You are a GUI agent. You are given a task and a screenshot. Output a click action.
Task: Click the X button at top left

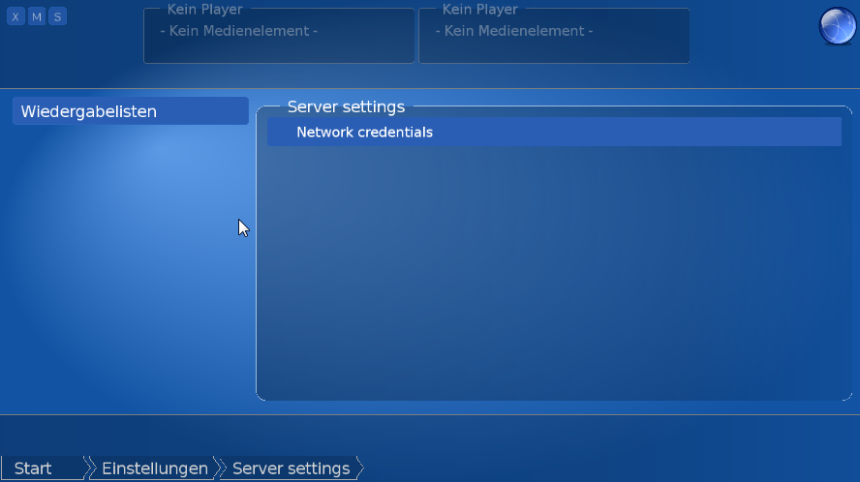click(15, 16)
